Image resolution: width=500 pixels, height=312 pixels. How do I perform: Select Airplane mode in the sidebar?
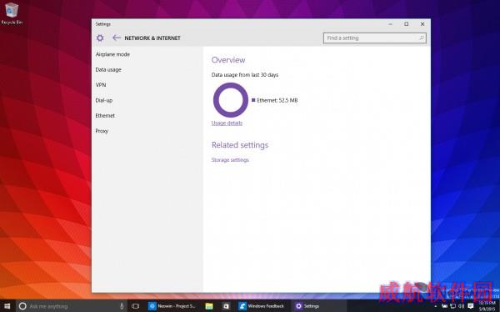(112, 54)
